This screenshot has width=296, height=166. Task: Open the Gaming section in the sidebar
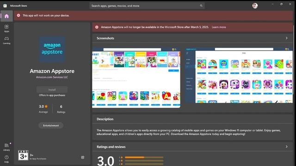coord(6,40)
